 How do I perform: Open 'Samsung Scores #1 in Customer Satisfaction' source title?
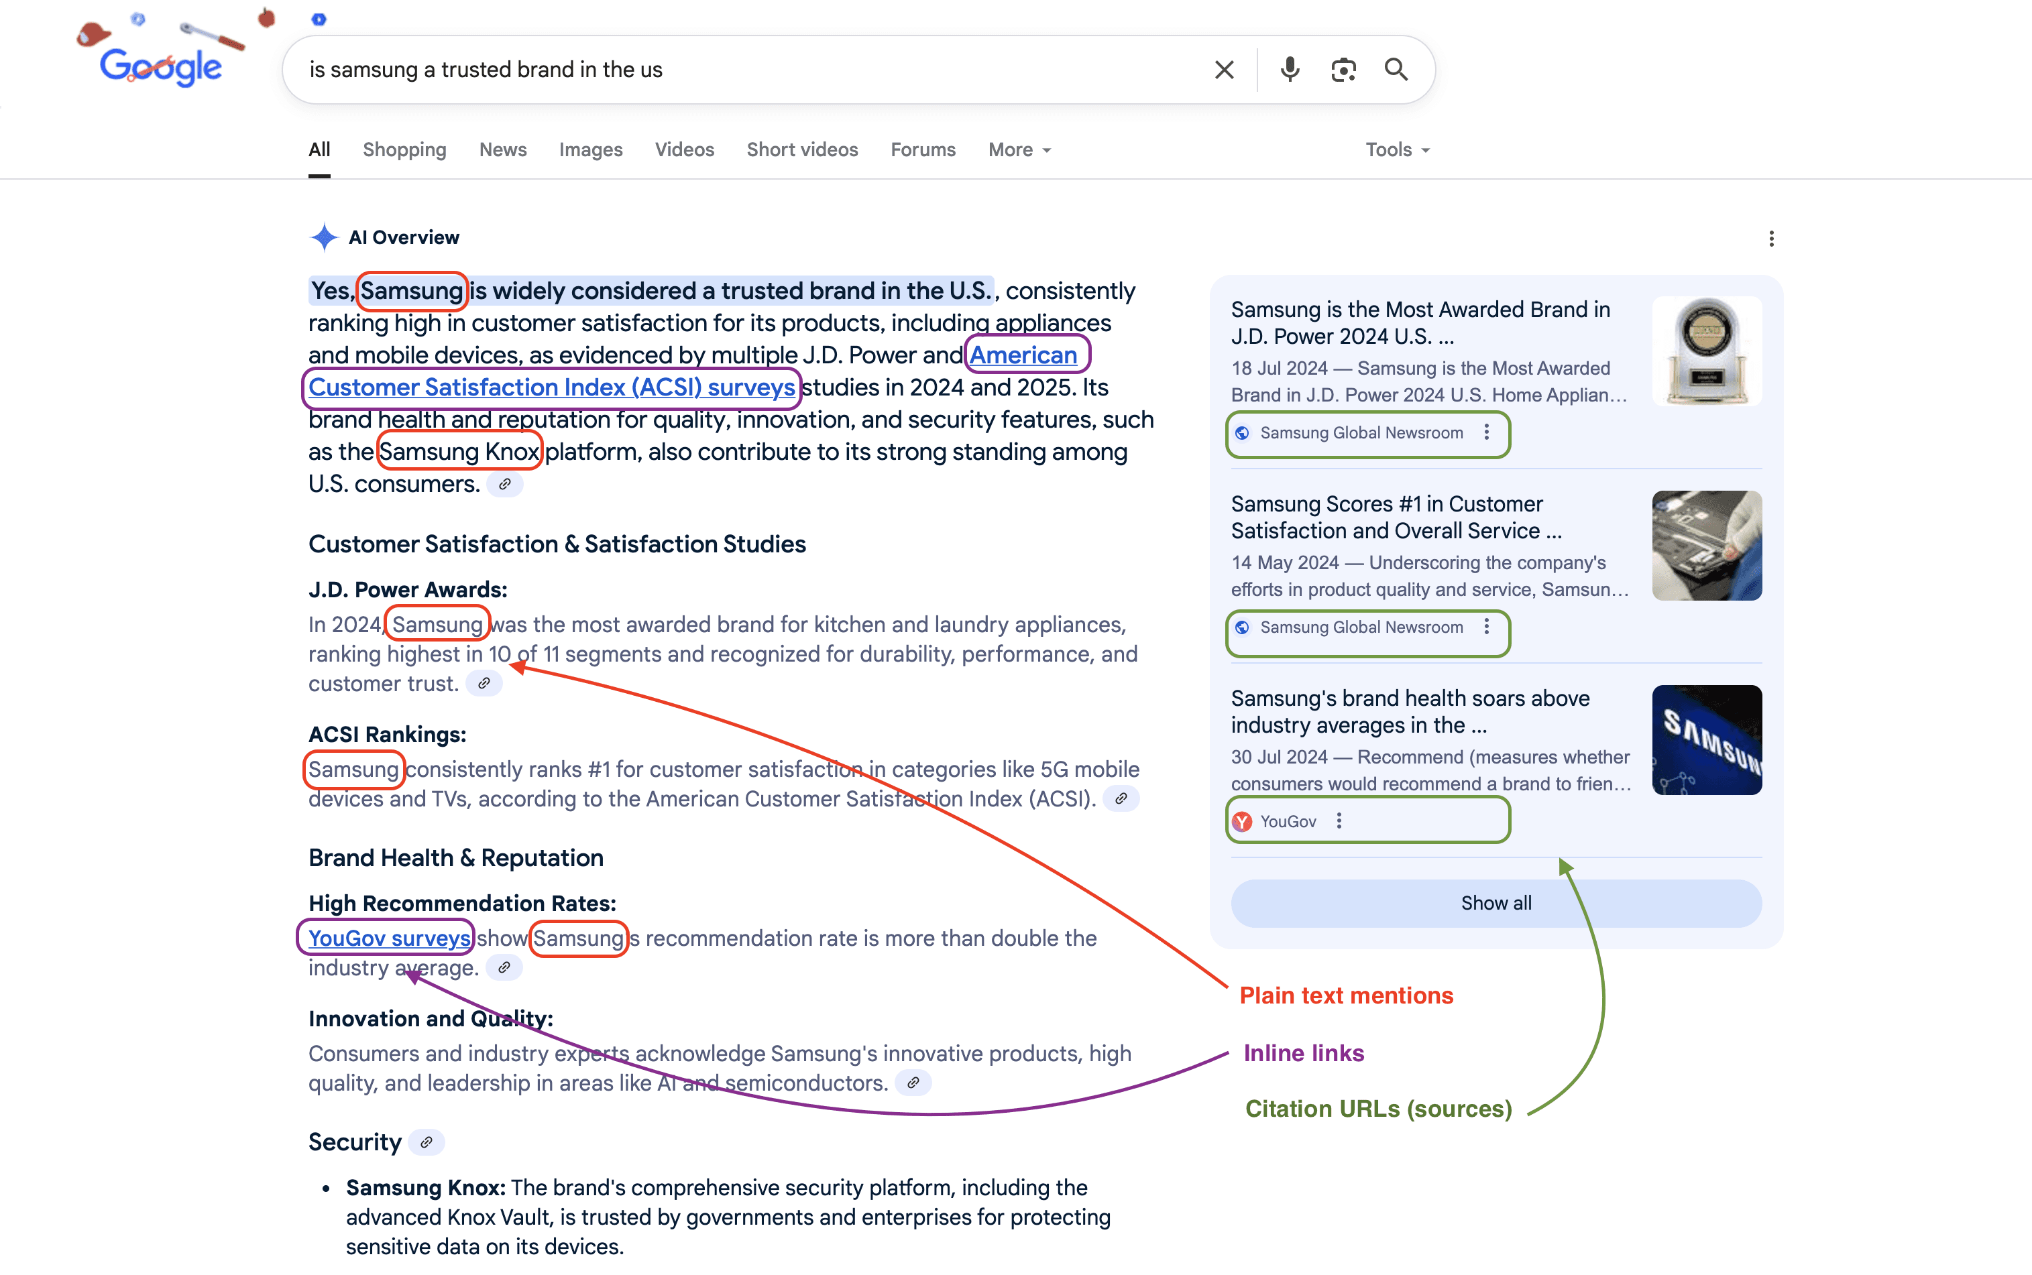(x=1396, y=517)
